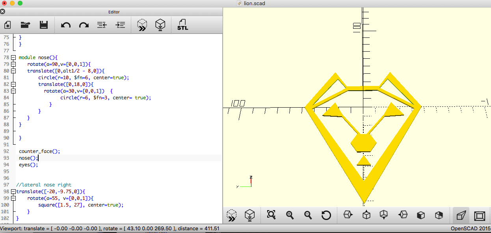The width and height of the screenshot is (491, 233).
Task: Minimize the window with the yellow button
Action: 12,4
